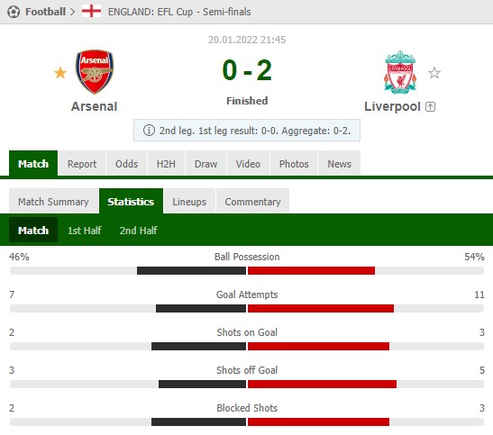Select the Lineups sub-tab

(189, 201)
